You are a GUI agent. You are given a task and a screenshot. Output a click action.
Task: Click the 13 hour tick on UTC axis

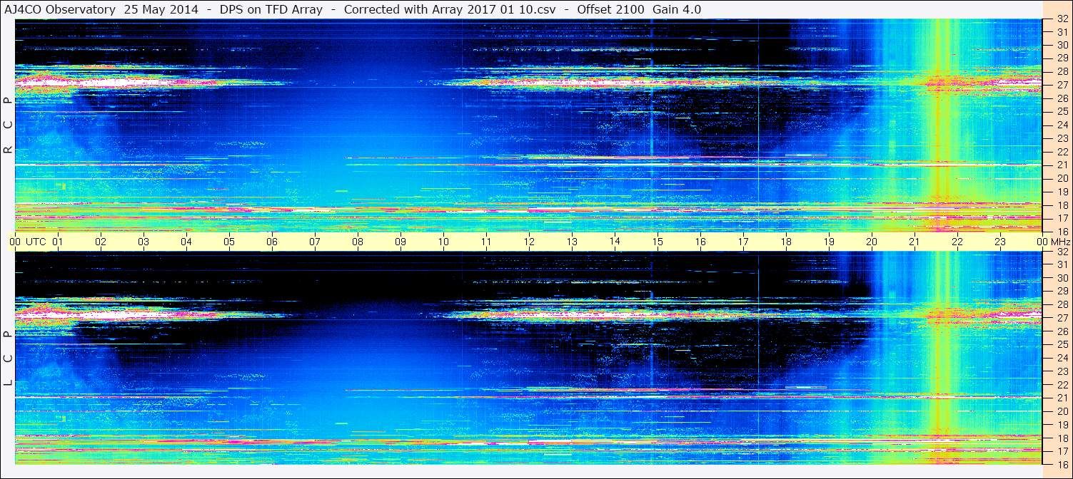click(x=573, y=242)
